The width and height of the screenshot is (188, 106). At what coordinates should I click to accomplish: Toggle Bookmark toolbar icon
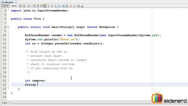[59, 6]
